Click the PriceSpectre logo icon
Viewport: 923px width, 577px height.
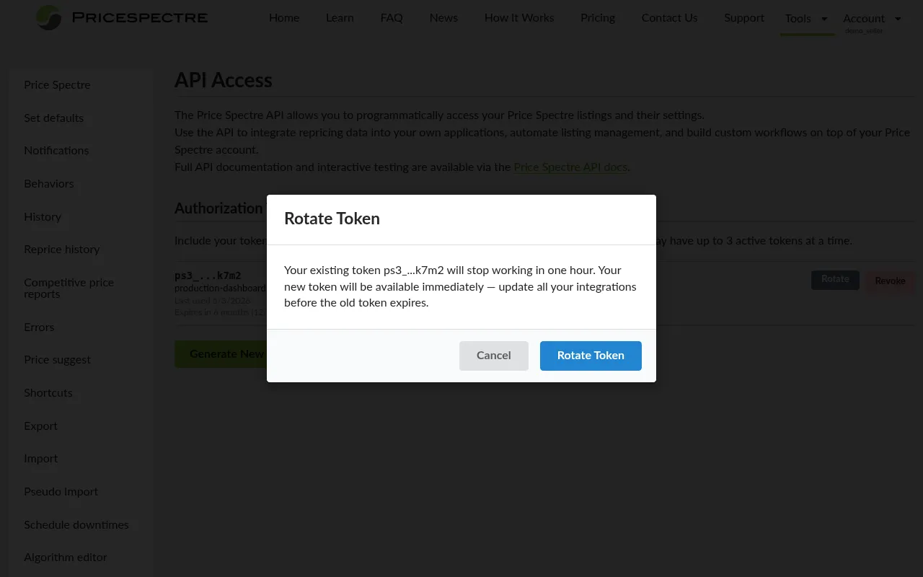[49, 17]
